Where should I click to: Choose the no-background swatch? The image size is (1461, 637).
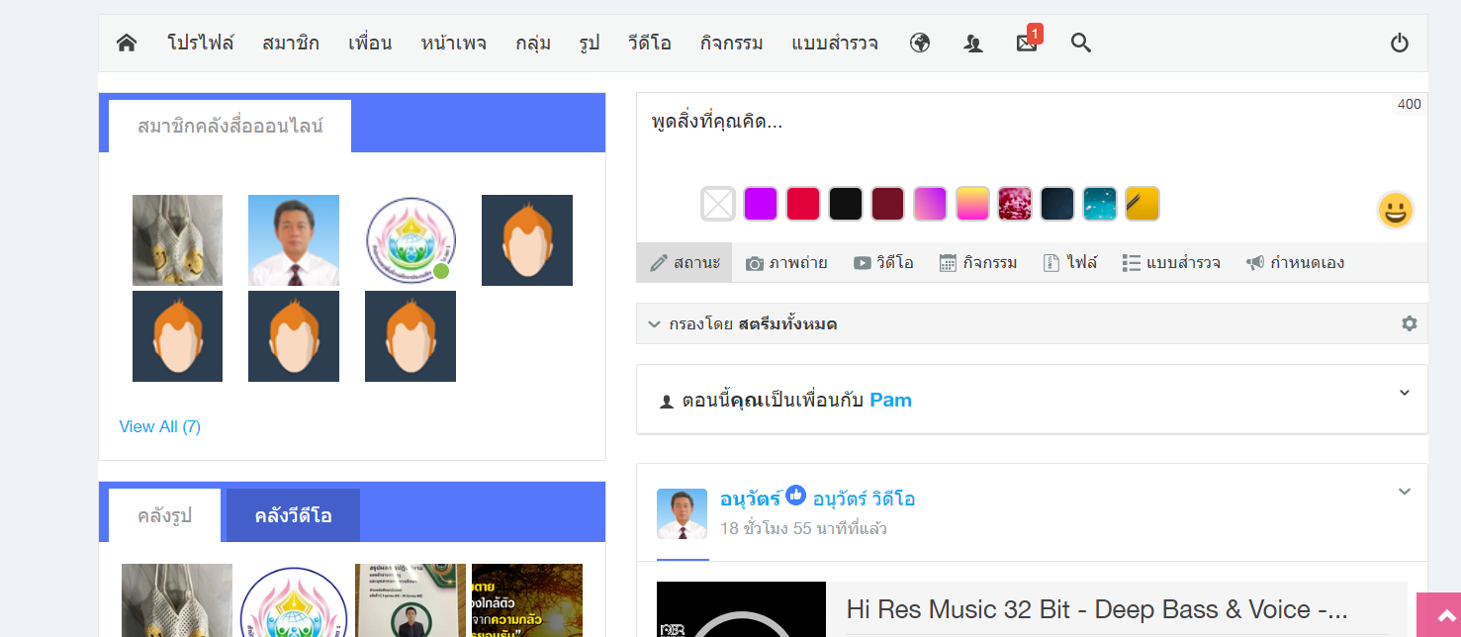(x=718, y=204)
